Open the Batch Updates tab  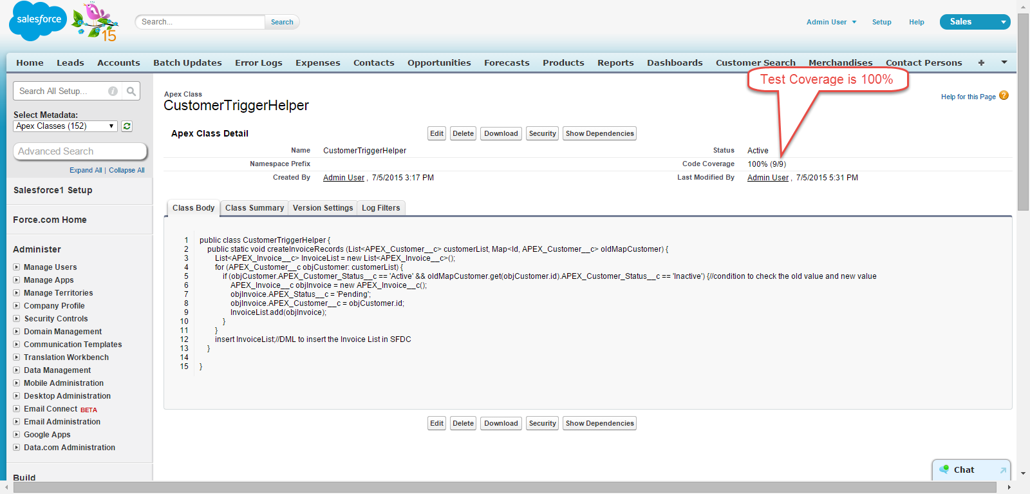pyautogui.click(x=187, y=62)
